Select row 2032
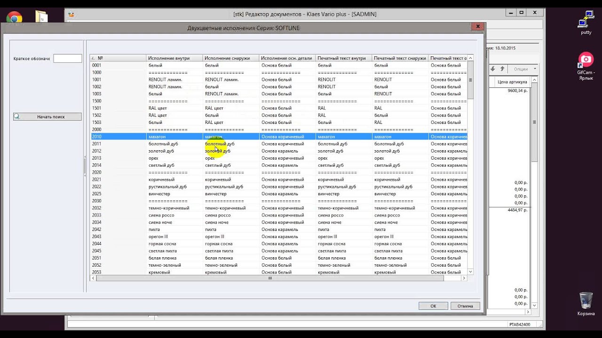Viewport: 602px width, 338px height. [279, 208]
